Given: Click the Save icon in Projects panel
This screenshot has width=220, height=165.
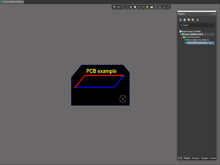Looking at the screenshot, I should click(x=180, y=20).
